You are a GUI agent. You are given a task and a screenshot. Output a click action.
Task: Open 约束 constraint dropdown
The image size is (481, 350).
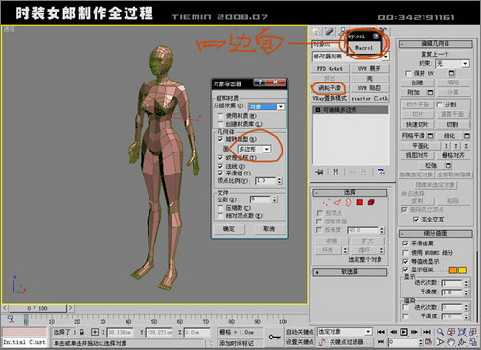coord(452,63)
